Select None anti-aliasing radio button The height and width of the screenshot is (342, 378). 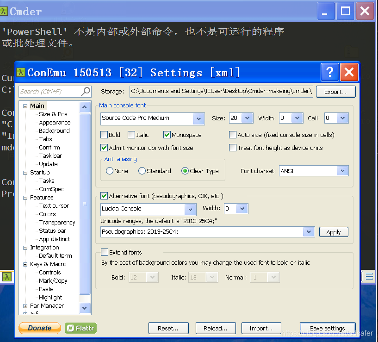110,171
